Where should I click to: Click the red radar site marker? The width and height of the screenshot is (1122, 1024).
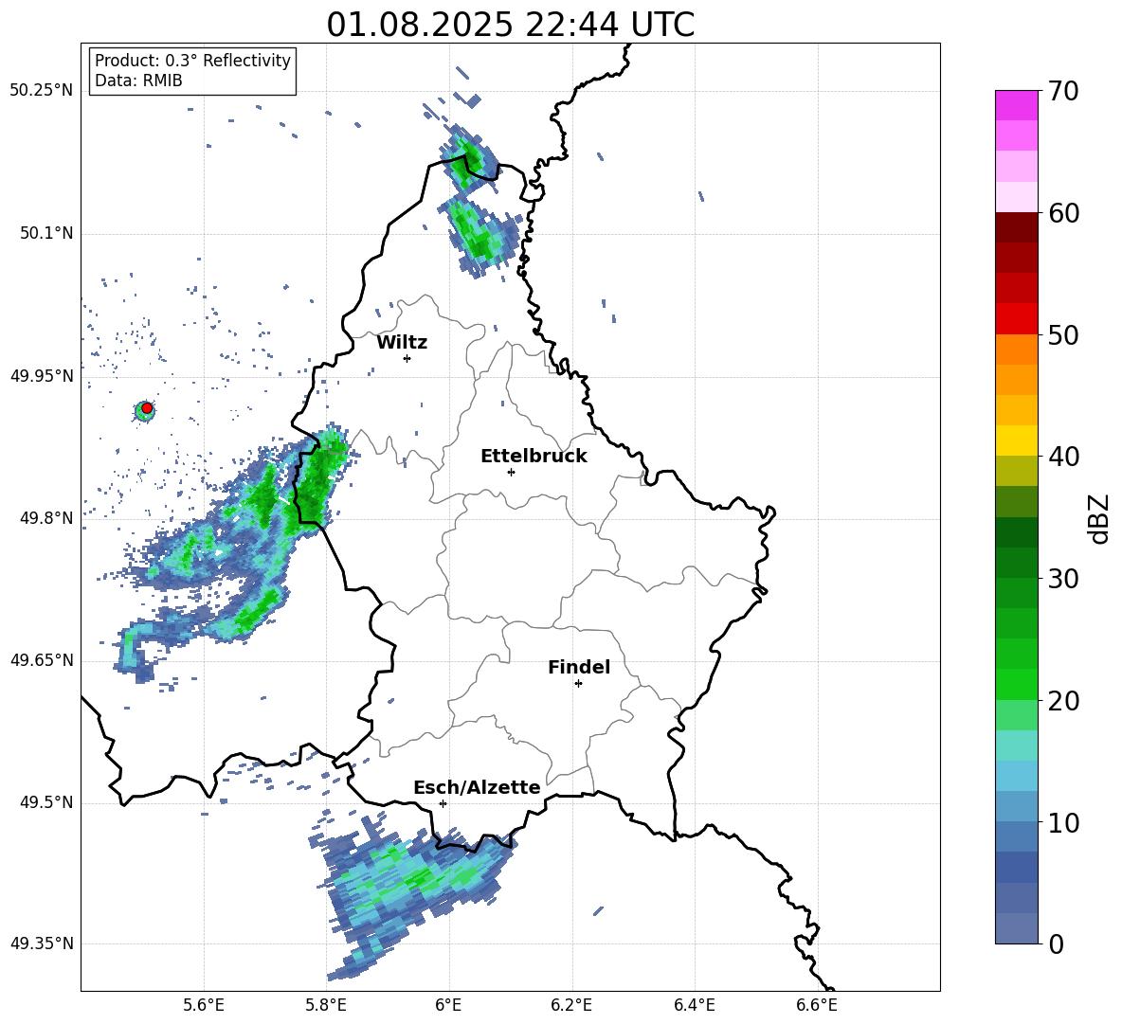147,408
